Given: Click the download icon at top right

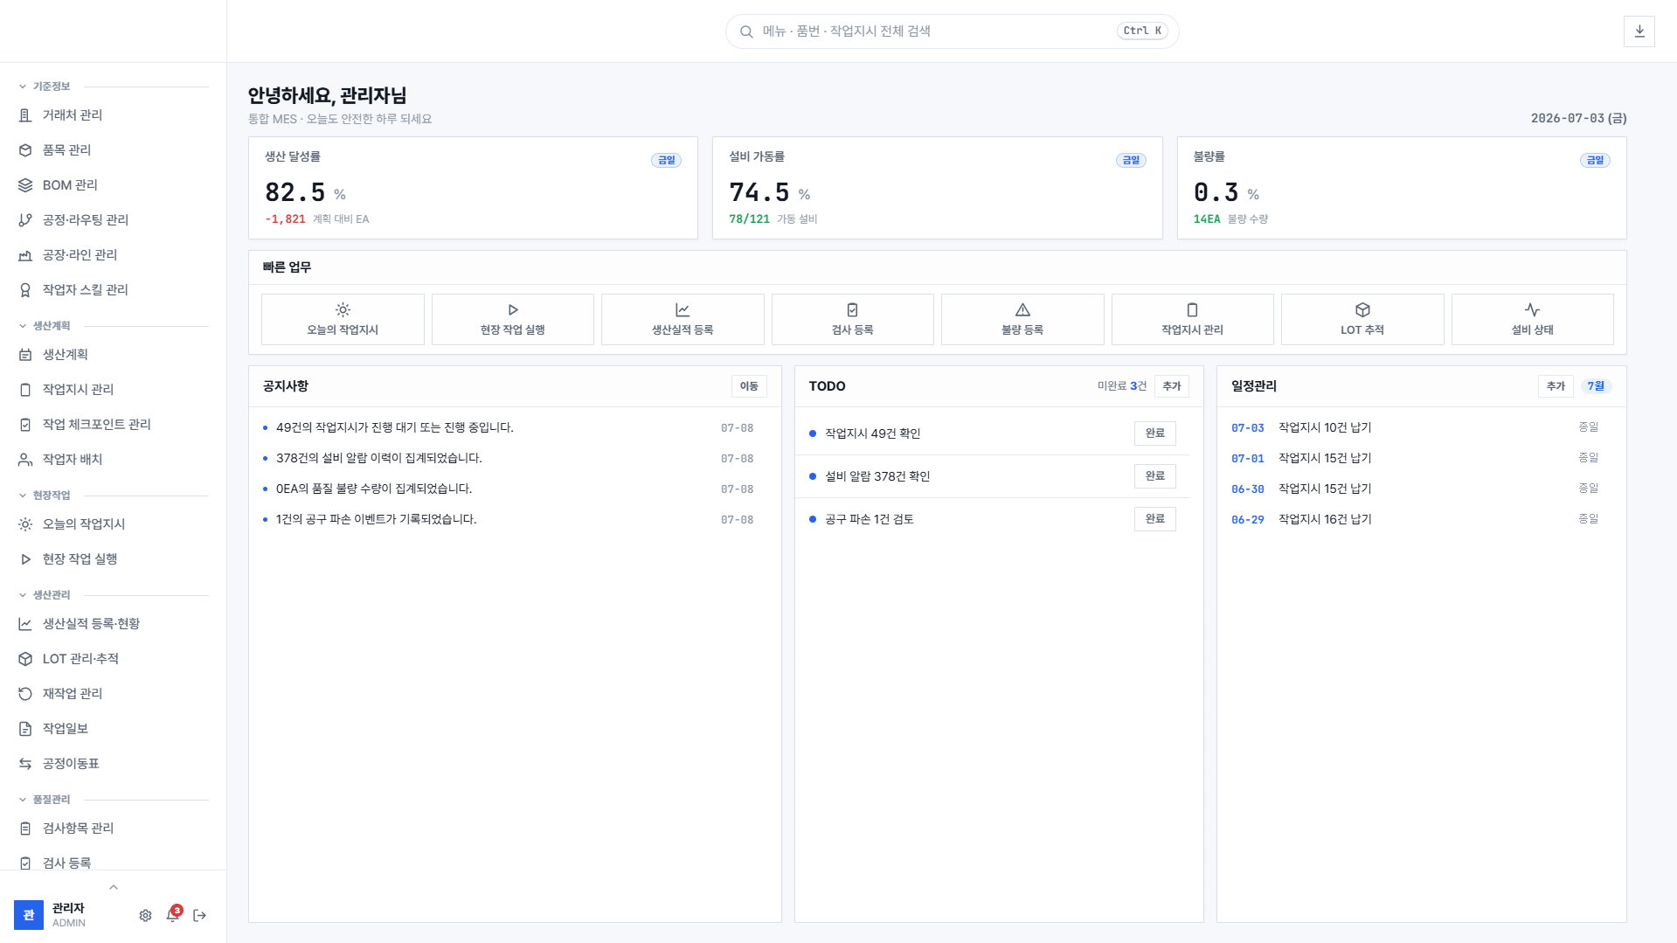Looking at the screenshot, I should pyautogui.click(x=1639, y=31).
